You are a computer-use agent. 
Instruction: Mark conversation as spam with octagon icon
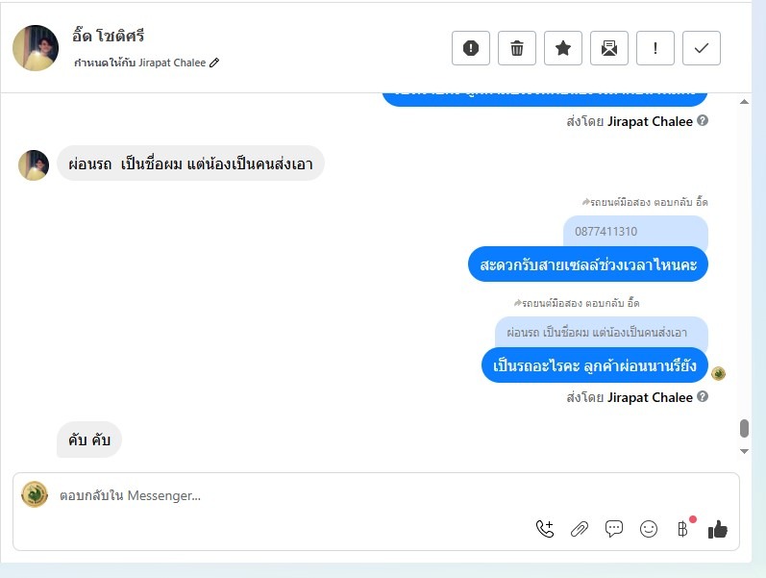tap(470, 48)
